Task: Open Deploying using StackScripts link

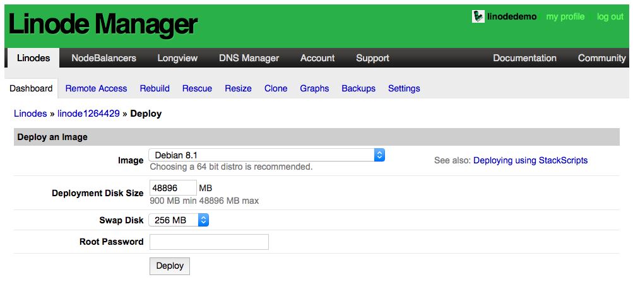Action: pyautogui.click(x=531, y=160)
